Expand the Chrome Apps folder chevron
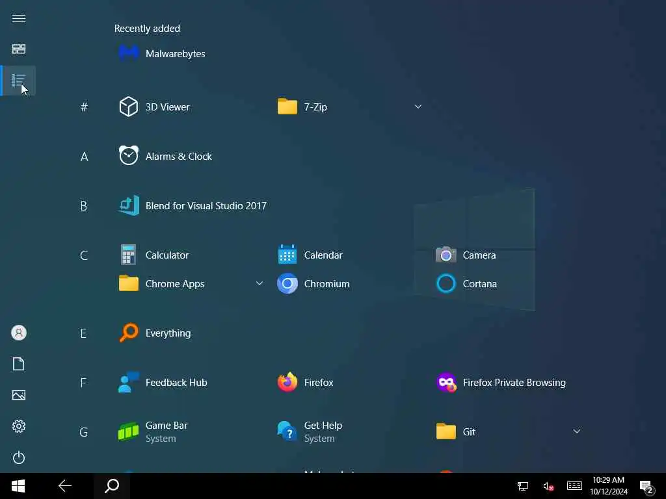Screen dimensions: 666x499 (259, 283)
